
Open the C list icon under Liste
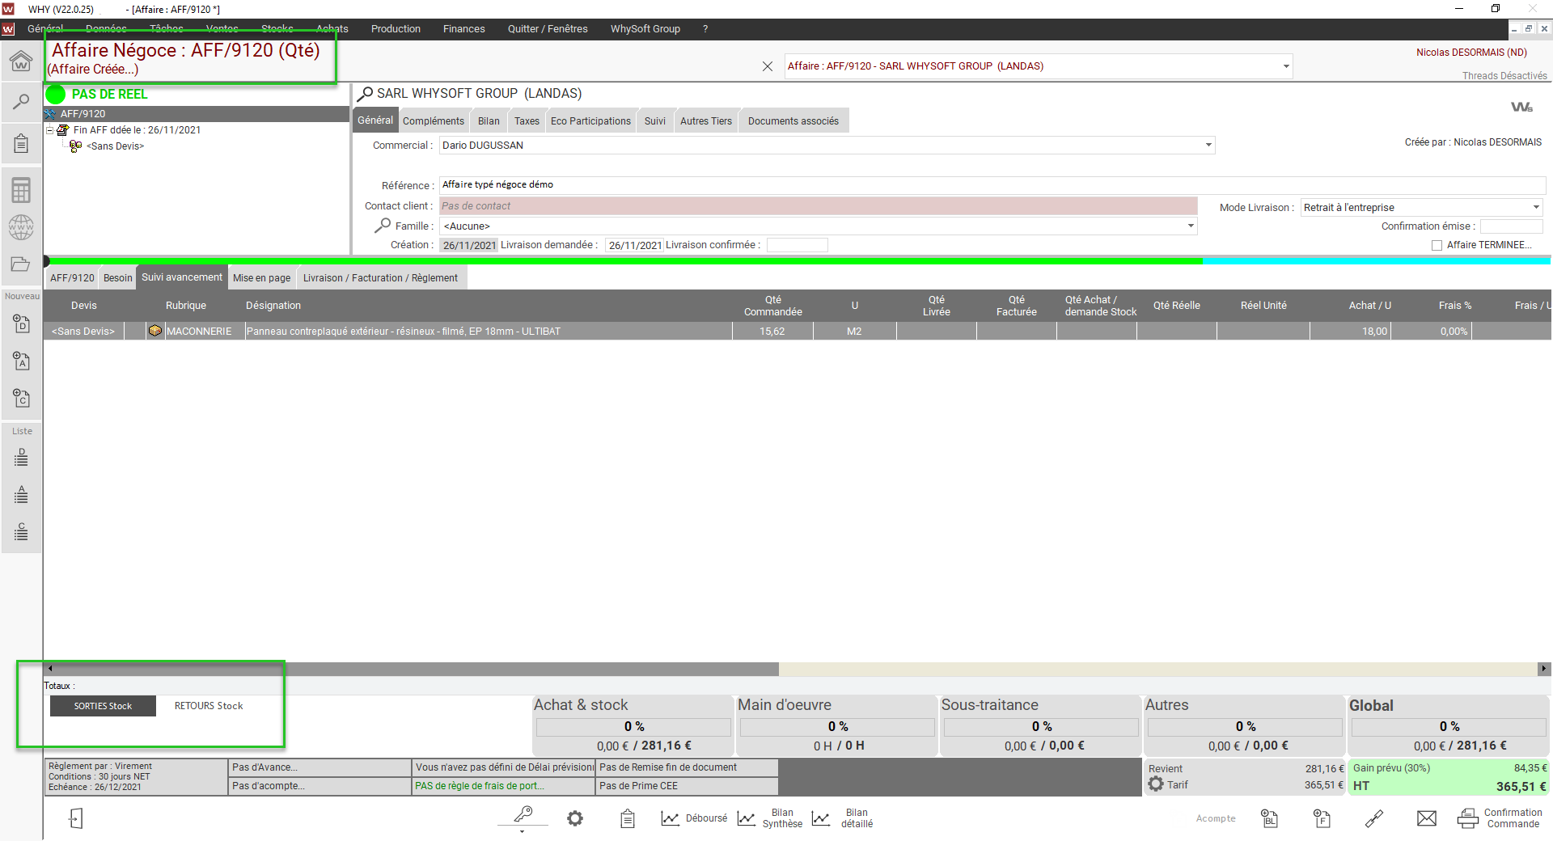coord(21,532)
